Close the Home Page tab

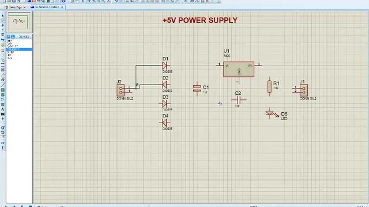[24, 7]
